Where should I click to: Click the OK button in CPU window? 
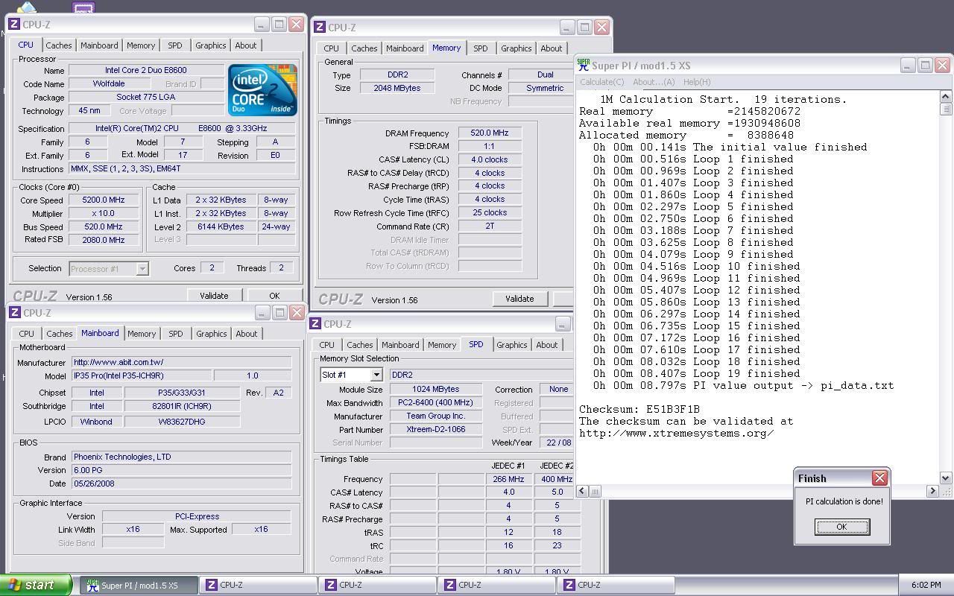tap(274, 296)
